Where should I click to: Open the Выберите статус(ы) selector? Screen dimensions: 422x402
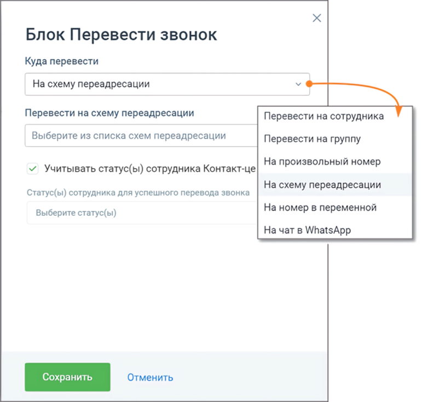[x=142, y=213]
